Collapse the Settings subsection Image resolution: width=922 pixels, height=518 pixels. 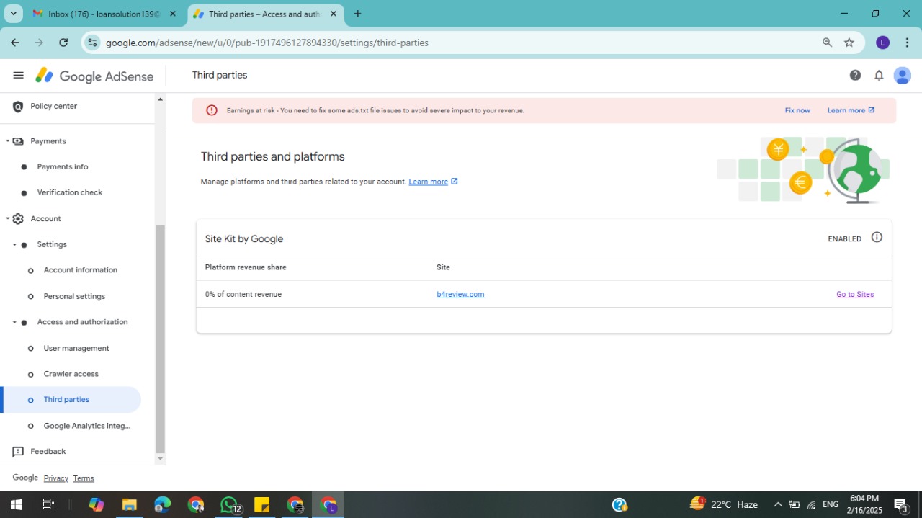(14, 245)
